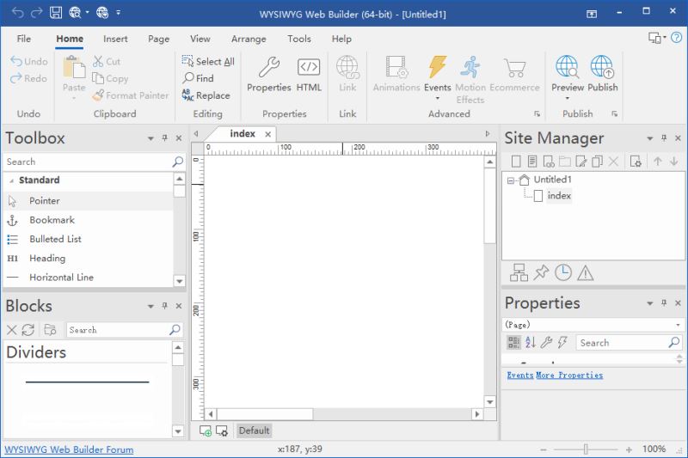
Task: Collapse the Standard toolbox category
Action: (x=13, y=180)
